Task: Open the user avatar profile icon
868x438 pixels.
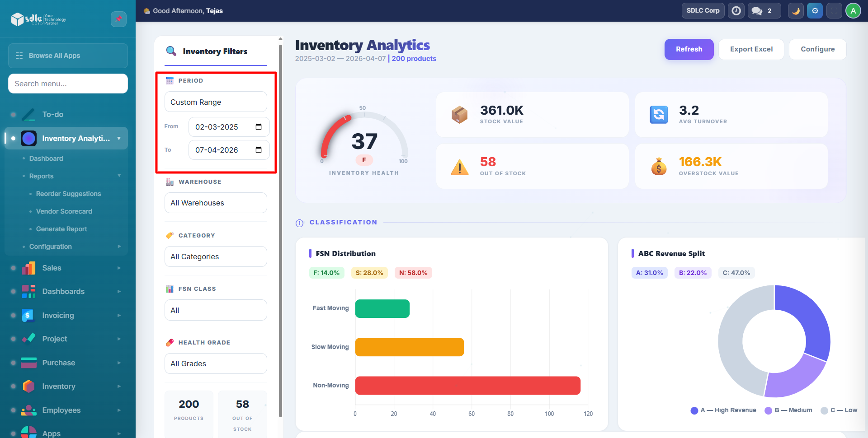Action: 853,11
